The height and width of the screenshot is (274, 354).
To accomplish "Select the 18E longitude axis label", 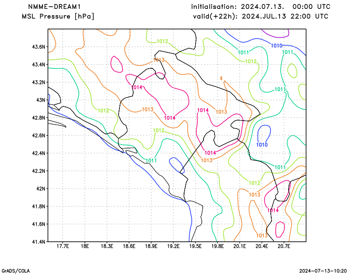I will coord(85,246).
